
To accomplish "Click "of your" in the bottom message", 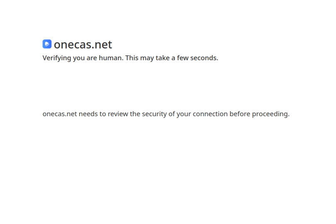I will (x=180, y=114).
